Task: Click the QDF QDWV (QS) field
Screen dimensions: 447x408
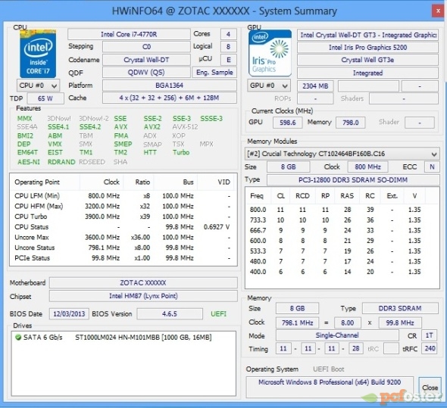Action: (146, 73)
